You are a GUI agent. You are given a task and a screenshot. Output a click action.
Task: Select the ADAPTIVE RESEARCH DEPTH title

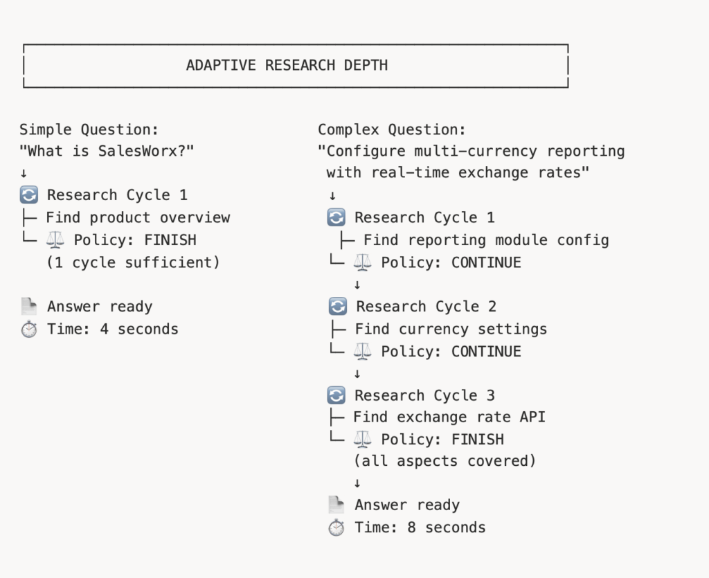click(287, 66)
